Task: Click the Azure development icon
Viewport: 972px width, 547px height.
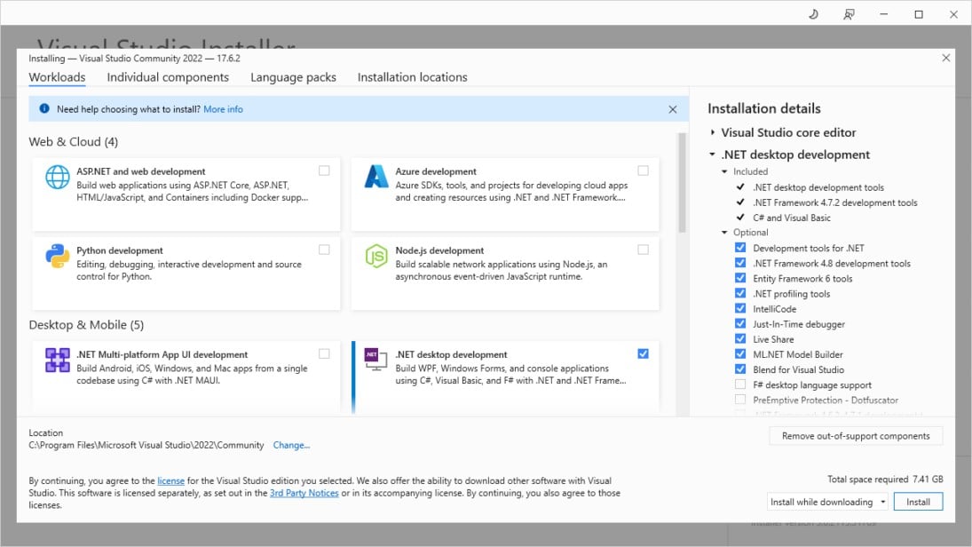Action: pos(375,178)
